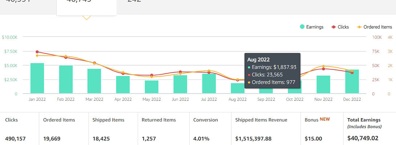The height and width of the screenshot is (145, 396).
Task: Select the Nov 2022 earnings bar
Action: pos(323,84)
